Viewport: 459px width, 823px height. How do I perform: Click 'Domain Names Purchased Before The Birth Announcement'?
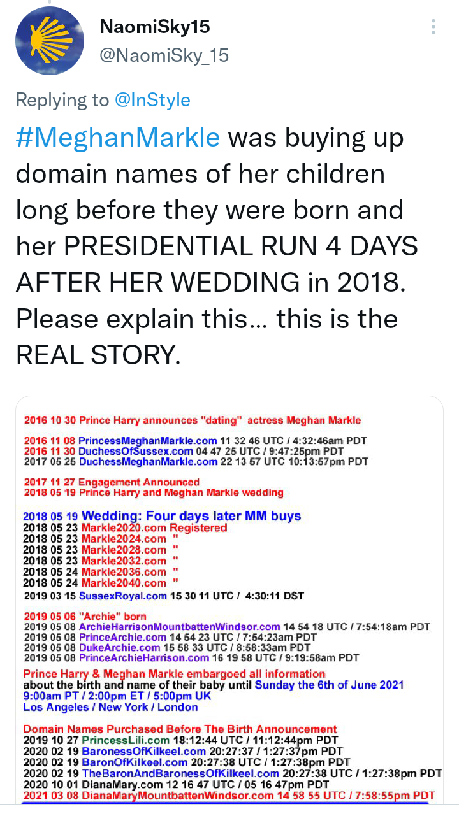pyautogui.click(x=180, y=729)
